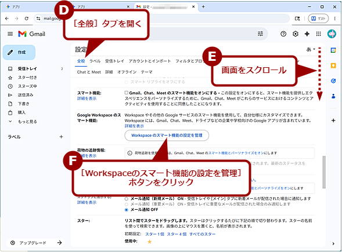Select the メール通知 OFF radio button
This screenshot has width=342, height=252.
click(x=126, y=210)
